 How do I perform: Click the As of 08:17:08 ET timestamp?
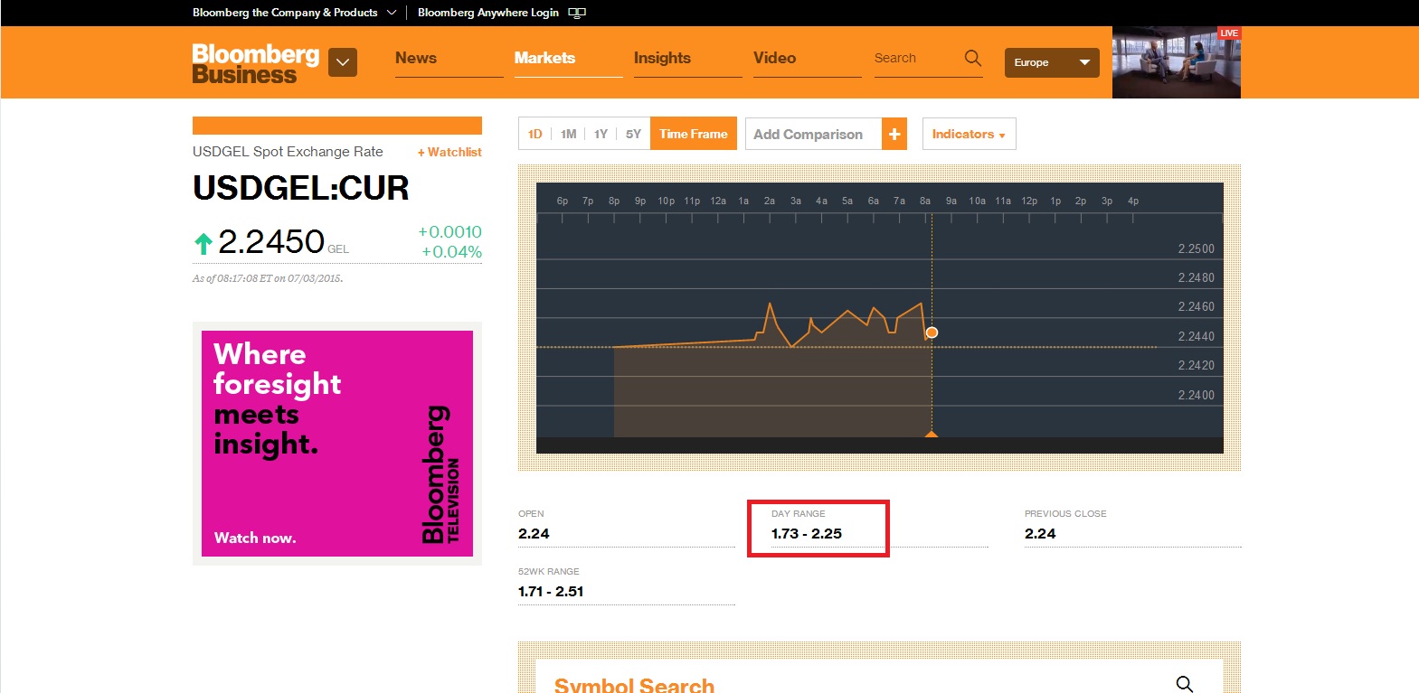(268, 278)
